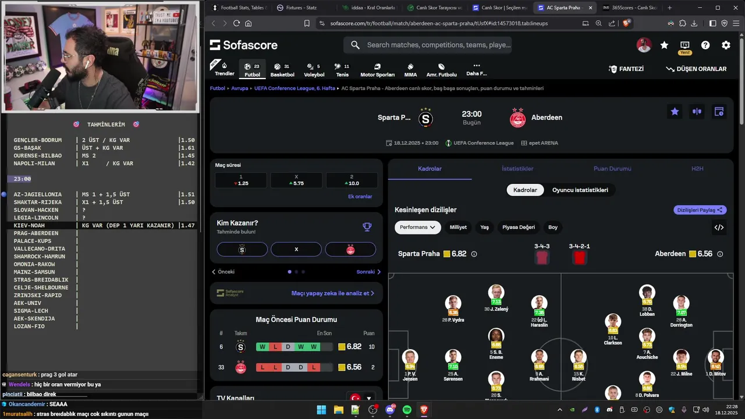745x419 pixels.
Task: Toggle favorite star for the match
Action: [675, 112]
